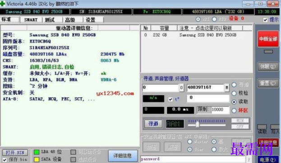Screen dimensions: 281x163
Task: Toggle the 提示 checkbox
Action: pyautogui.click(x=265, y=20)
